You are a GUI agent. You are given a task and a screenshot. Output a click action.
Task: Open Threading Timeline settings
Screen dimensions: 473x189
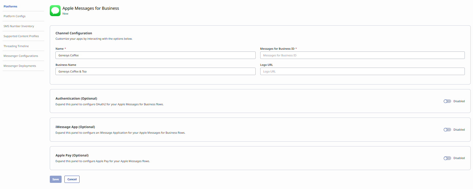(16, 46)
